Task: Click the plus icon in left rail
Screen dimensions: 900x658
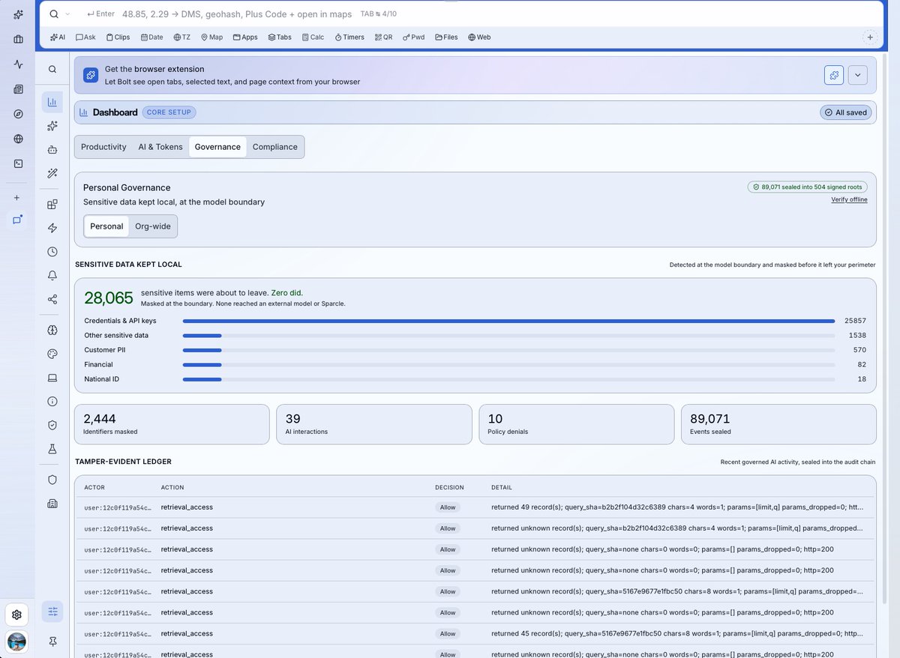Action: [x=18, y=198]
